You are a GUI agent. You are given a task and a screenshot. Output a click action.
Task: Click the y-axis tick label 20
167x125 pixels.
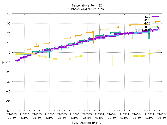point(9,33)
